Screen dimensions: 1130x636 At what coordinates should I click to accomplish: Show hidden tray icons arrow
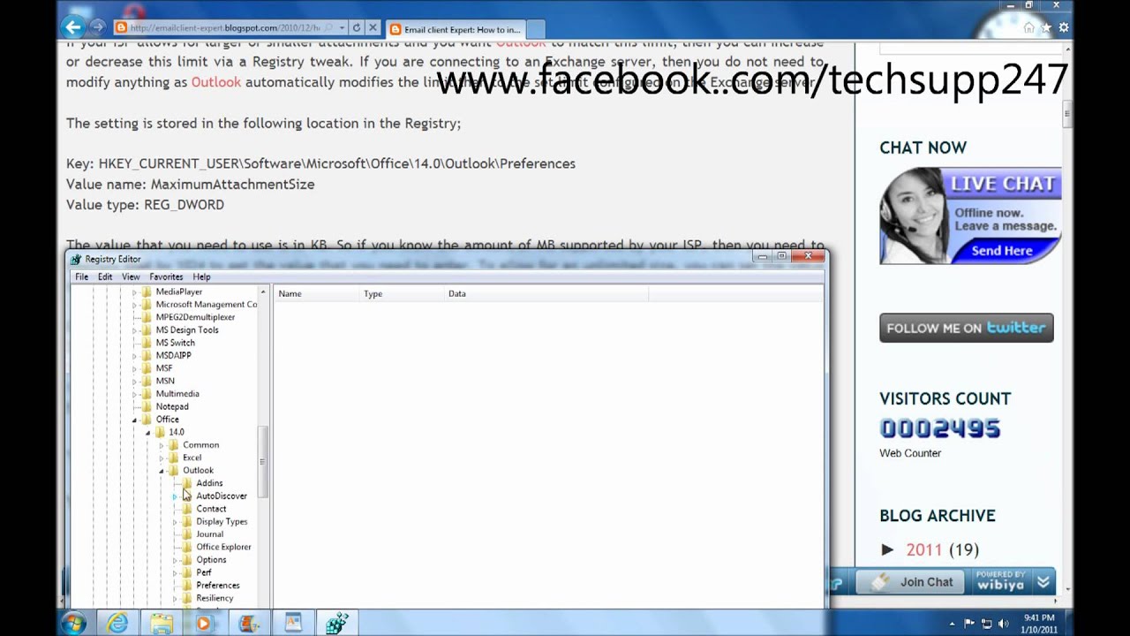click(952, 624)
